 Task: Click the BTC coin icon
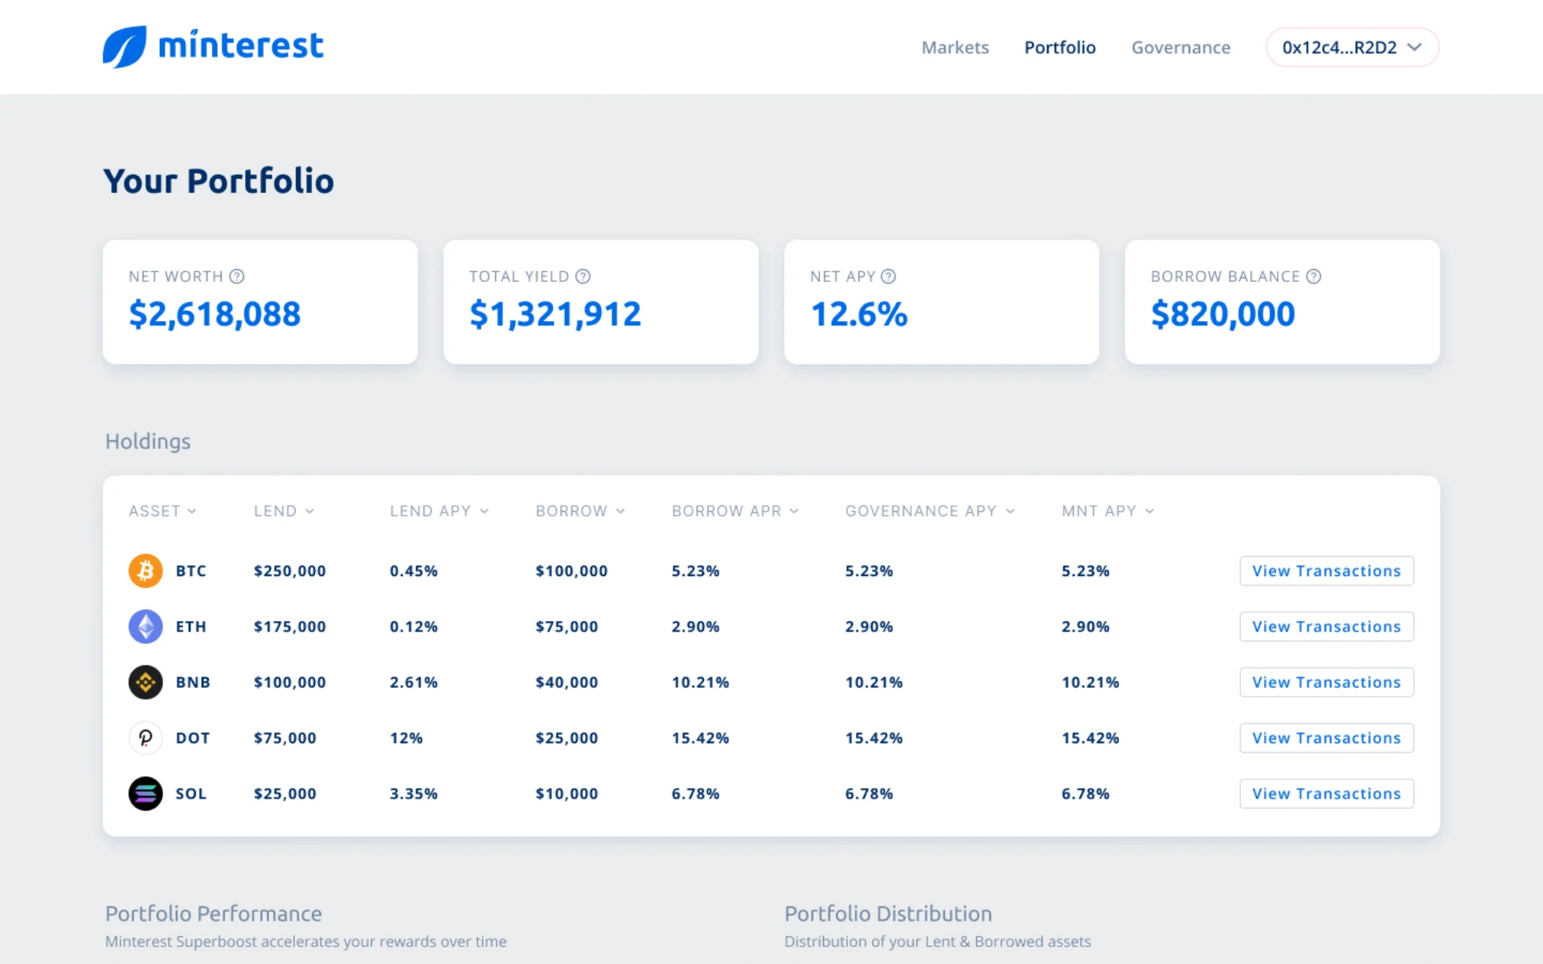click(145, 571)
